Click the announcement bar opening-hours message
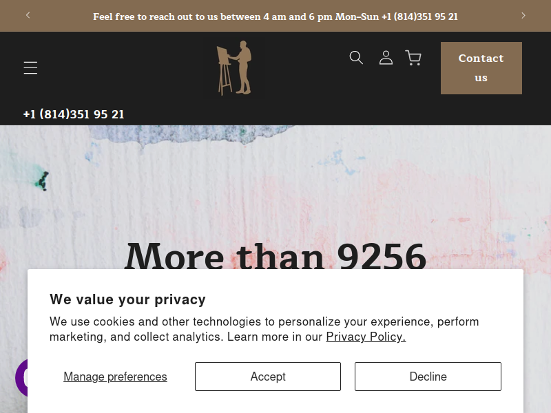 [x=275, y=17]
